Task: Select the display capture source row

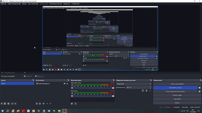Action: click(x=52, y=83)
